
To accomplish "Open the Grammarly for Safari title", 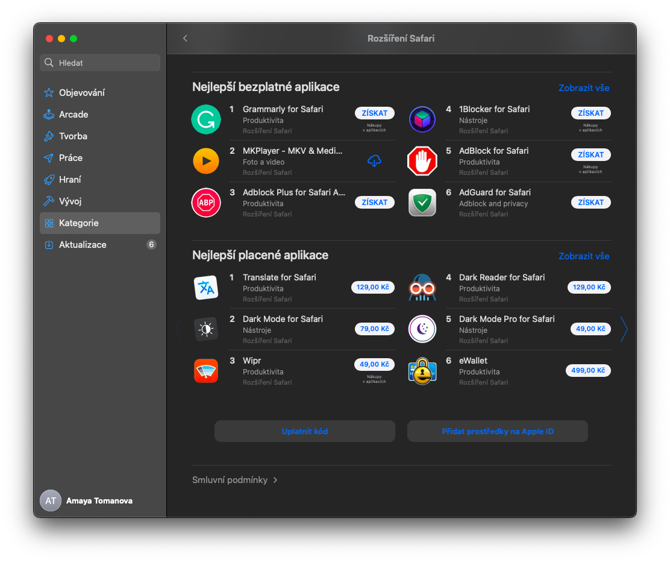I will click(x=283, y=109).
